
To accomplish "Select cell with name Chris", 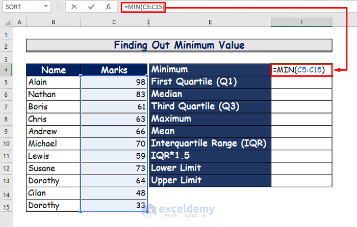I will point(53,119).
